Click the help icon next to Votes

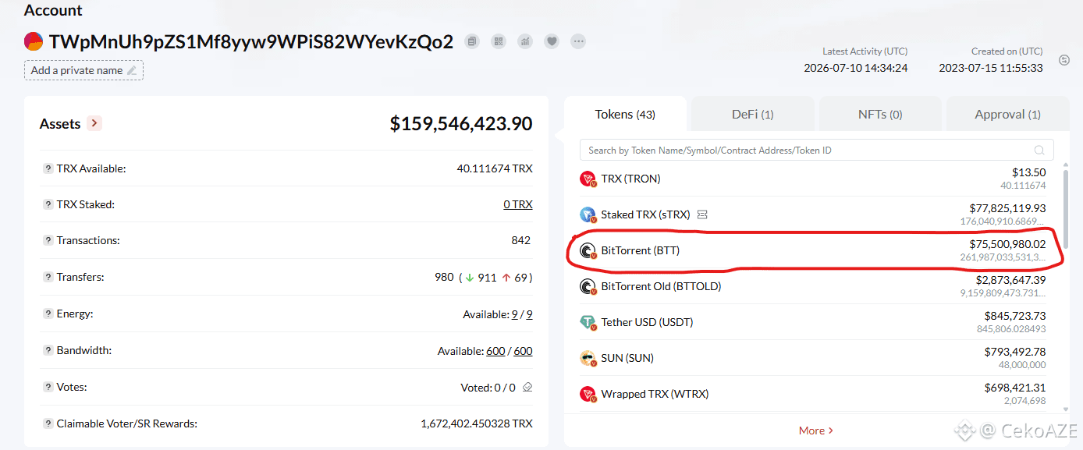pos(48,387)
